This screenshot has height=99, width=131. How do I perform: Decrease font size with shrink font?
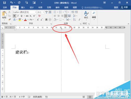[x=41, y=20]
